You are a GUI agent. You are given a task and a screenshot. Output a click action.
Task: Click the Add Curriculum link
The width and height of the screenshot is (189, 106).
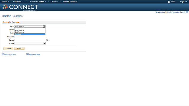(34, 55)
